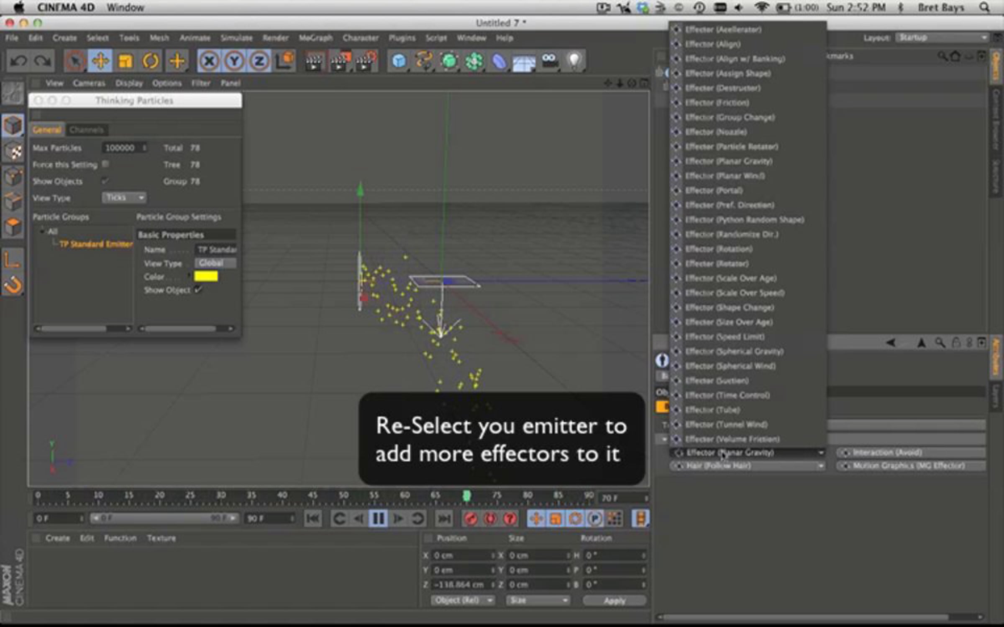Click the yellow Color swatch
Screen dimensions: 1004x627
tap(206, 276)
